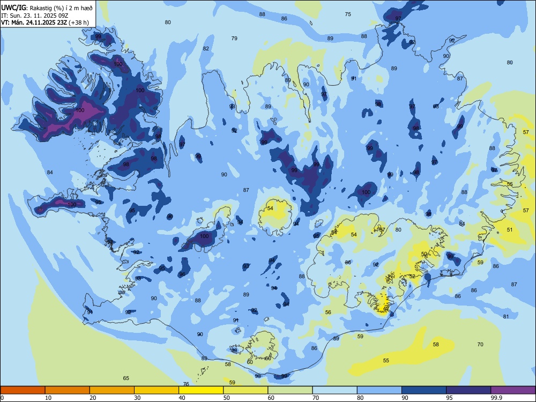Click the 0–10 dark orange legend swatch
The height and width of the screenshot is (402, 536).
tap(23, 390)
